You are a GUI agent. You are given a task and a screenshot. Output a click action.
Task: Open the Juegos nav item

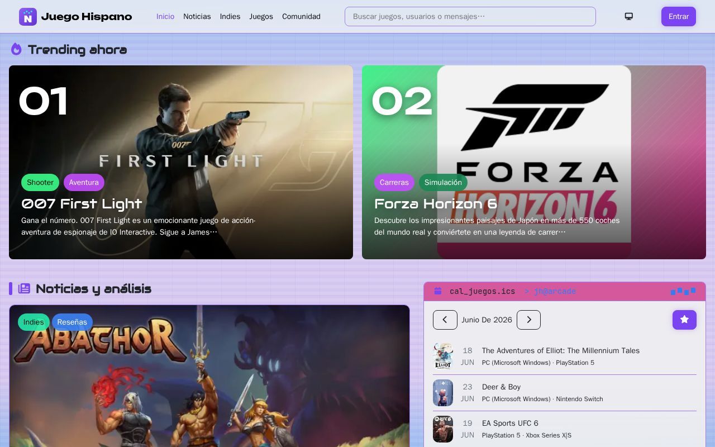coord(261,16)
